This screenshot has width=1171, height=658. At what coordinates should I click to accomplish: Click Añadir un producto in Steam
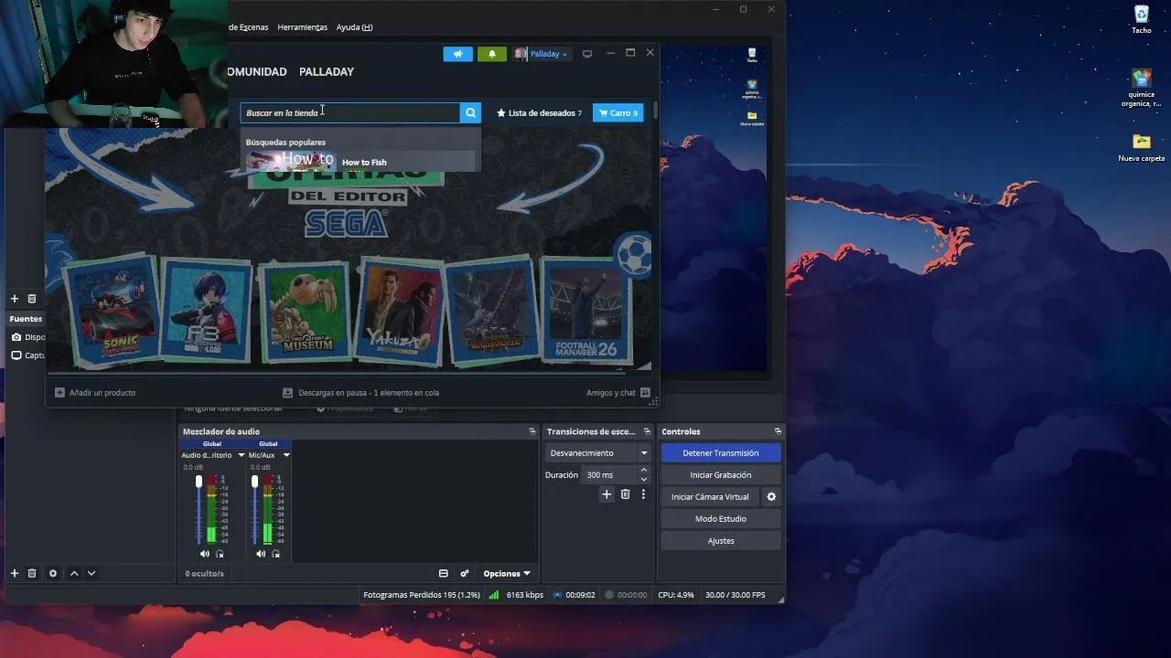[95, 393]
